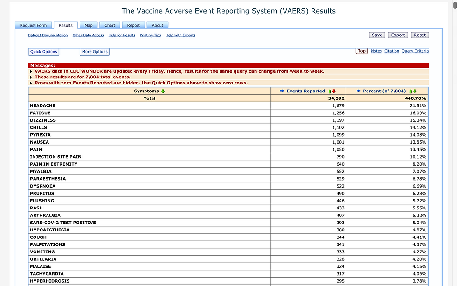Screen dimensions: 457x286
Task: Click the total percent value 440.70%
Action: tap(415, 98)
